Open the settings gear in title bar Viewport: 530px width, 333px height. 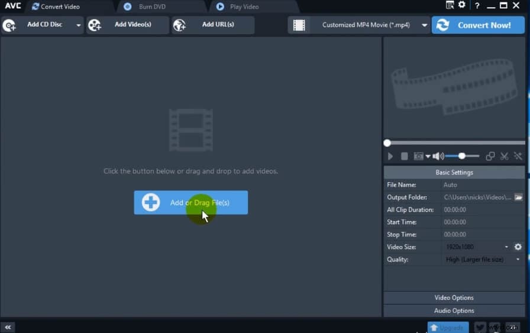[x=462, y=5]
